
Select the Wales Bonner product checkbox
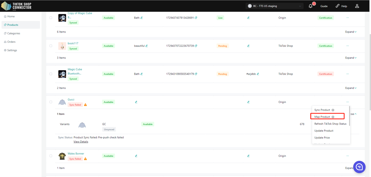click(51, 156)
